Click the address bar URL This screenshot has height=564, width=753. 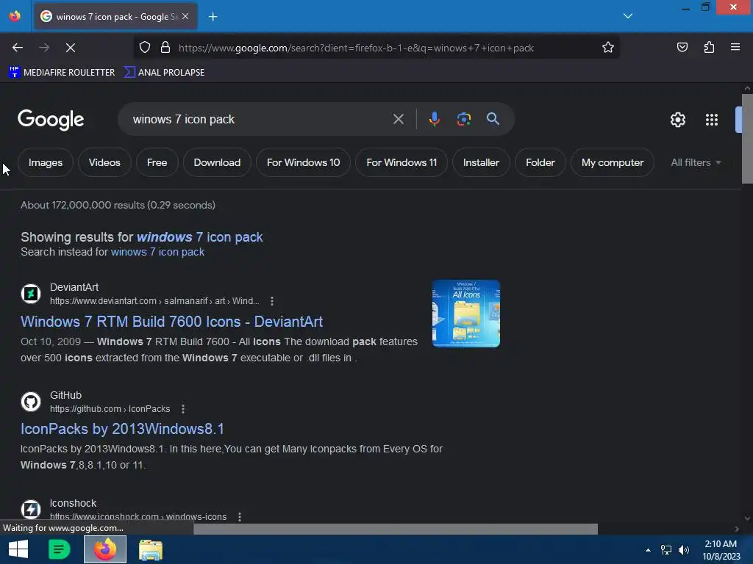click(357, 48)
